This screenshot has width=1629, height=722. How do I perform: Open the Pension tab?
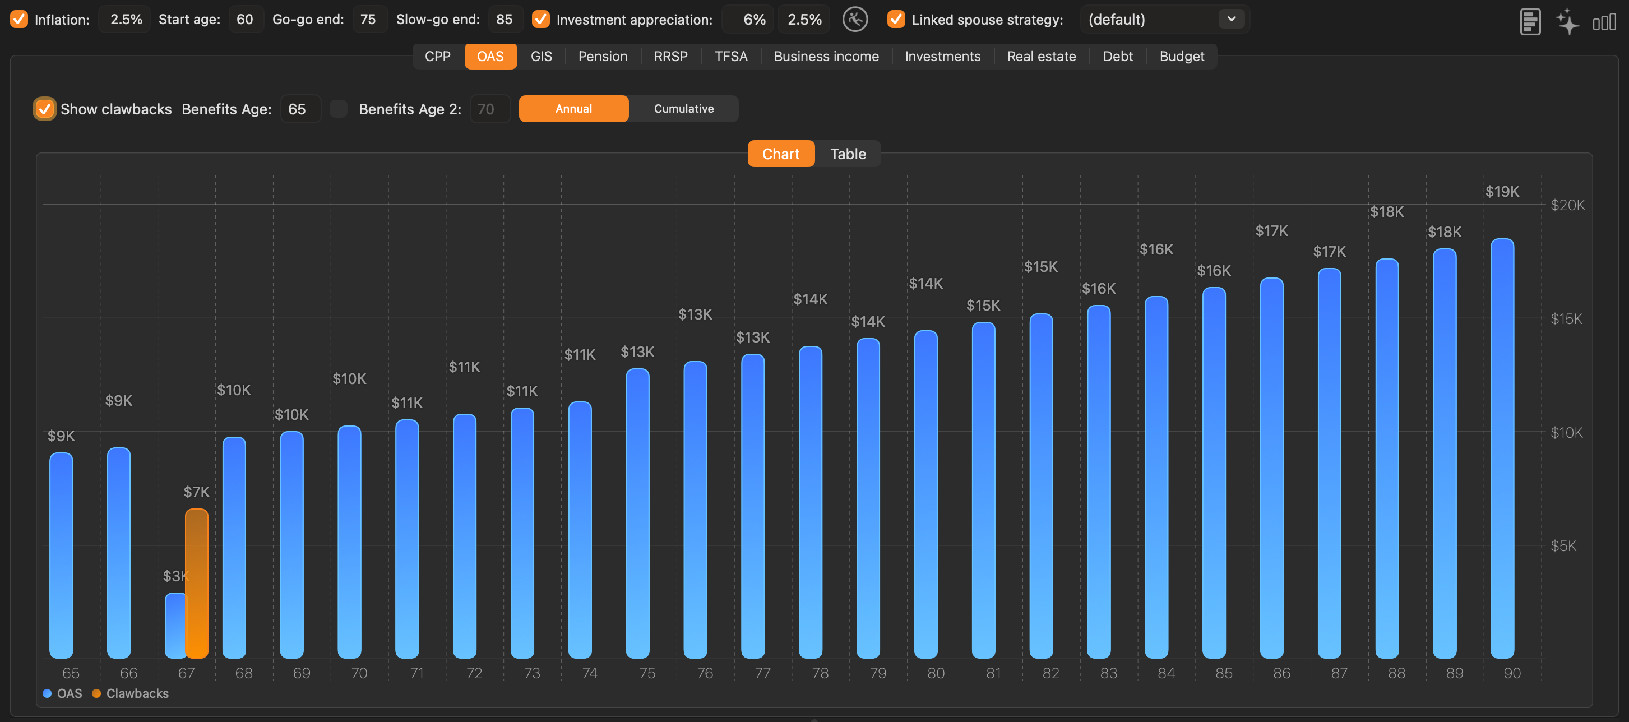603,56
